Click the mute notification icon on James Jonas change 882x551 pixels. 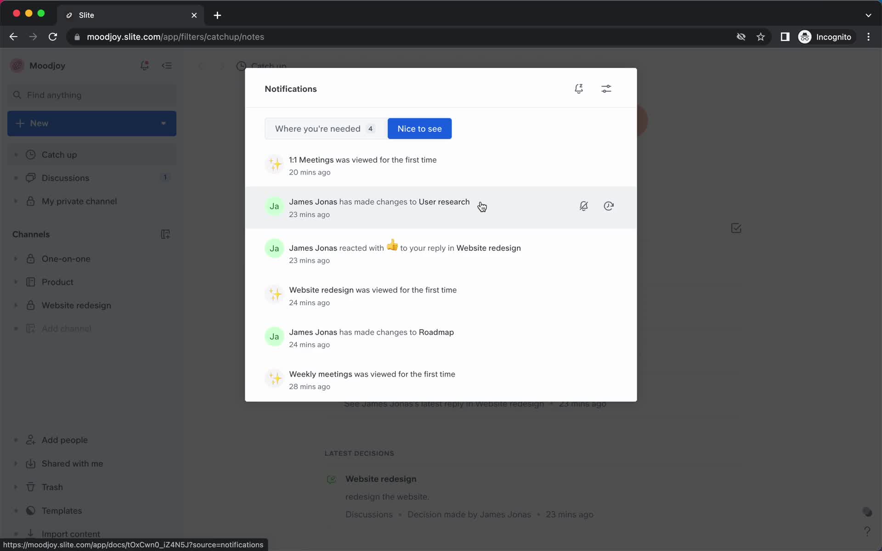click(x=583, y=206)
